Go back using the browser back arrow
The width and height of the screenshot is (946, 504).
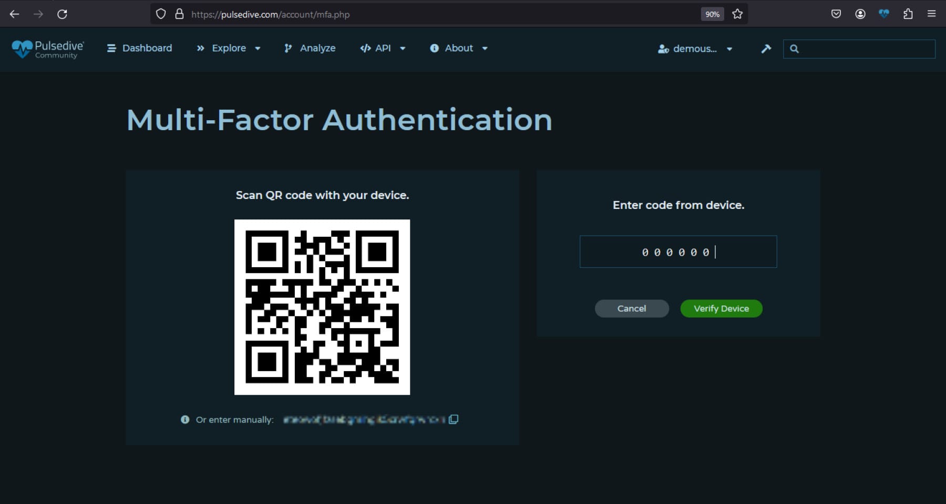pyautogui.click(x=15, y=14)
